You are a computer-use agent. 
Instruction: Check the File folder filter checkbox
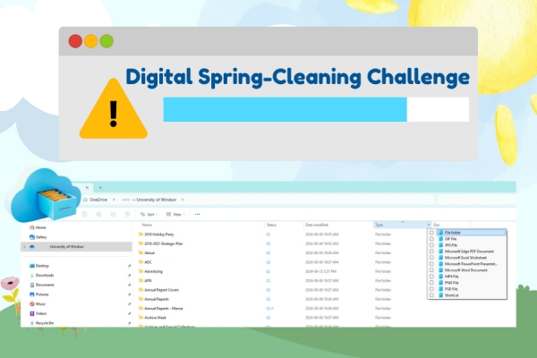pos(432,233)
